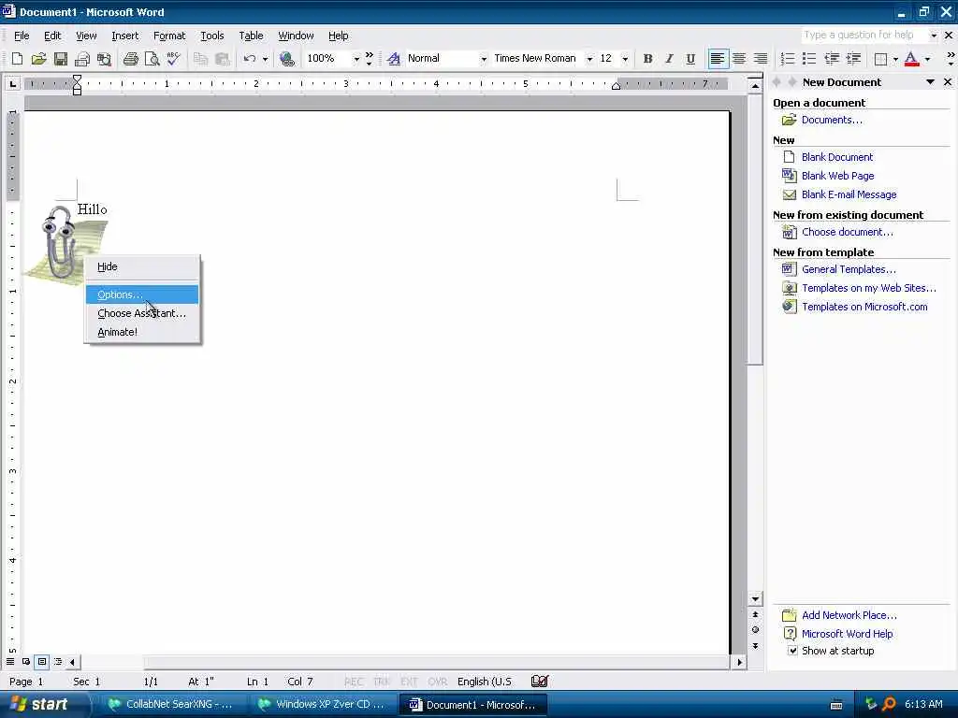Screen dimensions: 958x718
Task: Open Choose document... link
Action: pos(847,232)
